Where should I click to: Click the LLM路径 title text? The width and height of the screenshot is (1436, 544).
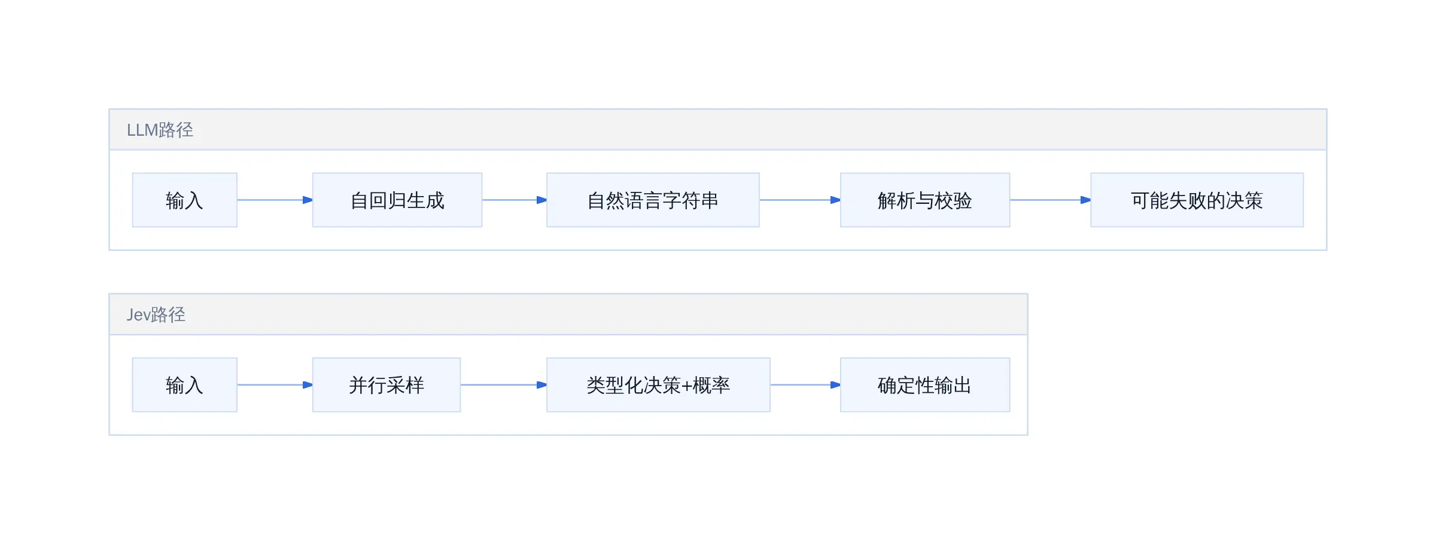160,130
